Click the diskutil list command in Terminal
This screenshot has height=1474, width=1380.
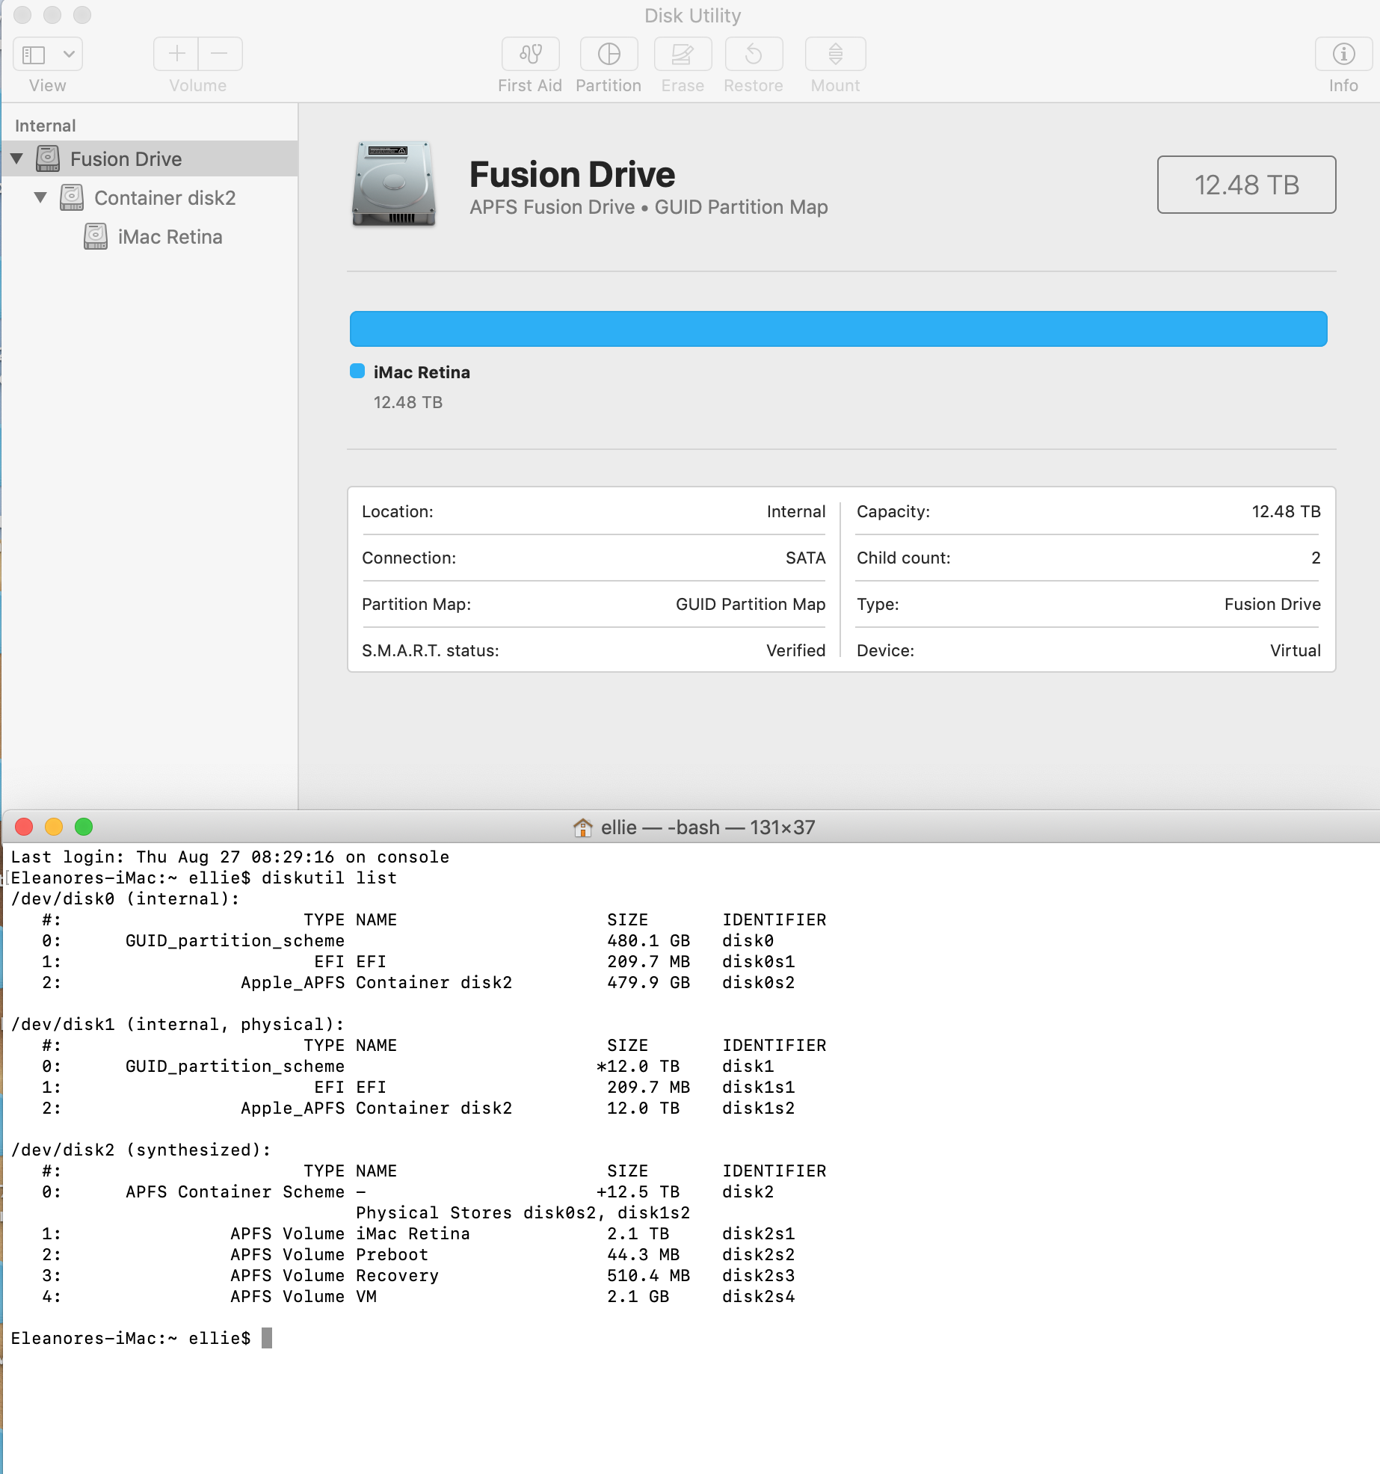click(x=330, y=878)
